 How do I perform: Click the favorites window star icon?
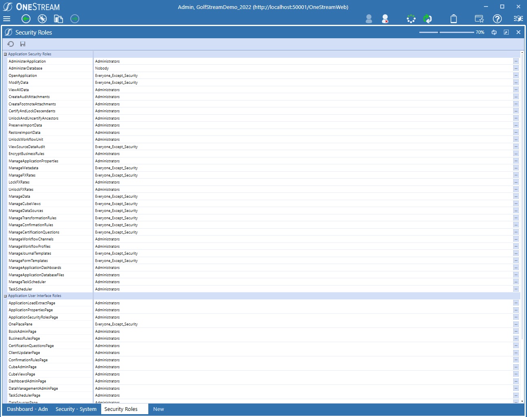[479, 19]
